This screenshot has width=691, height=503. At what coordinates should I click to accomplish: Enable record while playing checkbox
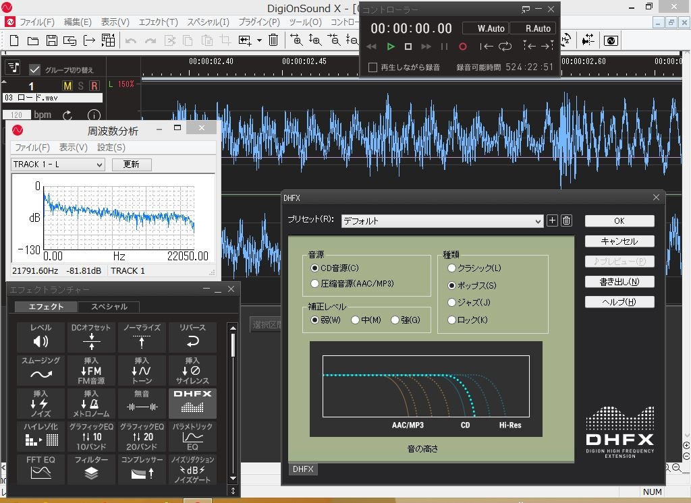point(372,67)
